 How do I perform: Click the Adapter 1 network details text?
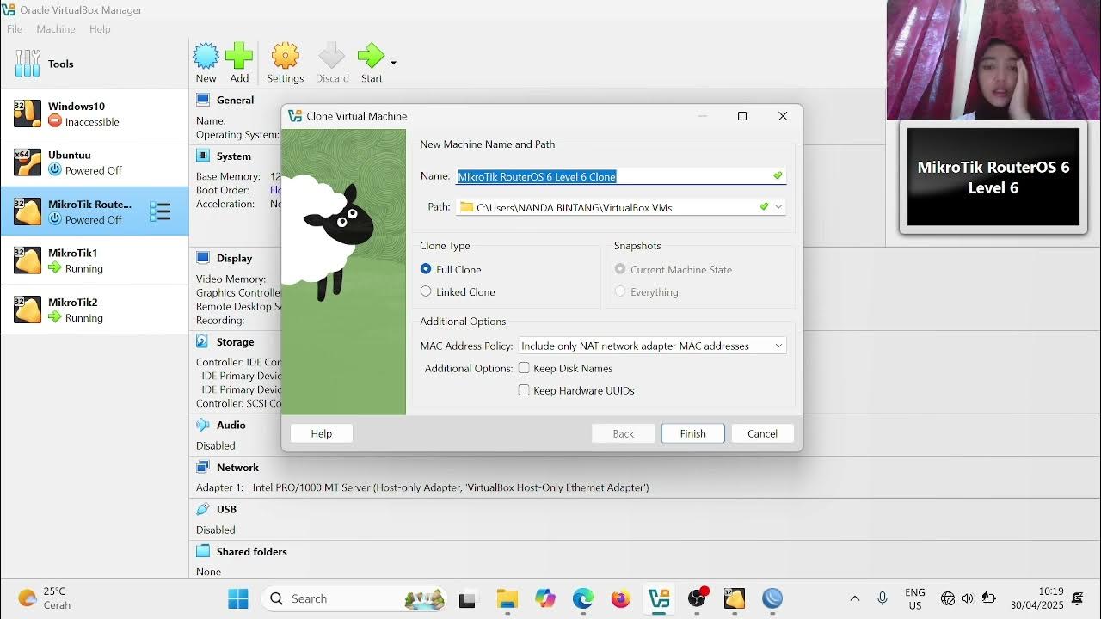coord(422,487)
